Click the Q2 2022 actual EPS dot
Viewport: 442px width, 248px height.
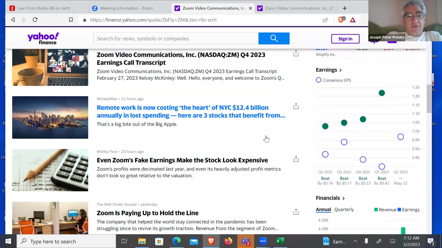coord(325,126)
